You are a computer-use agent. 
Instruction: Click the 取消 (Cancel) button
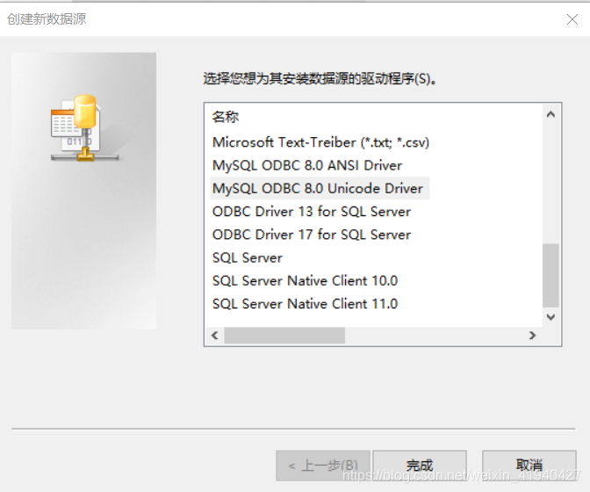coord(529,466)
